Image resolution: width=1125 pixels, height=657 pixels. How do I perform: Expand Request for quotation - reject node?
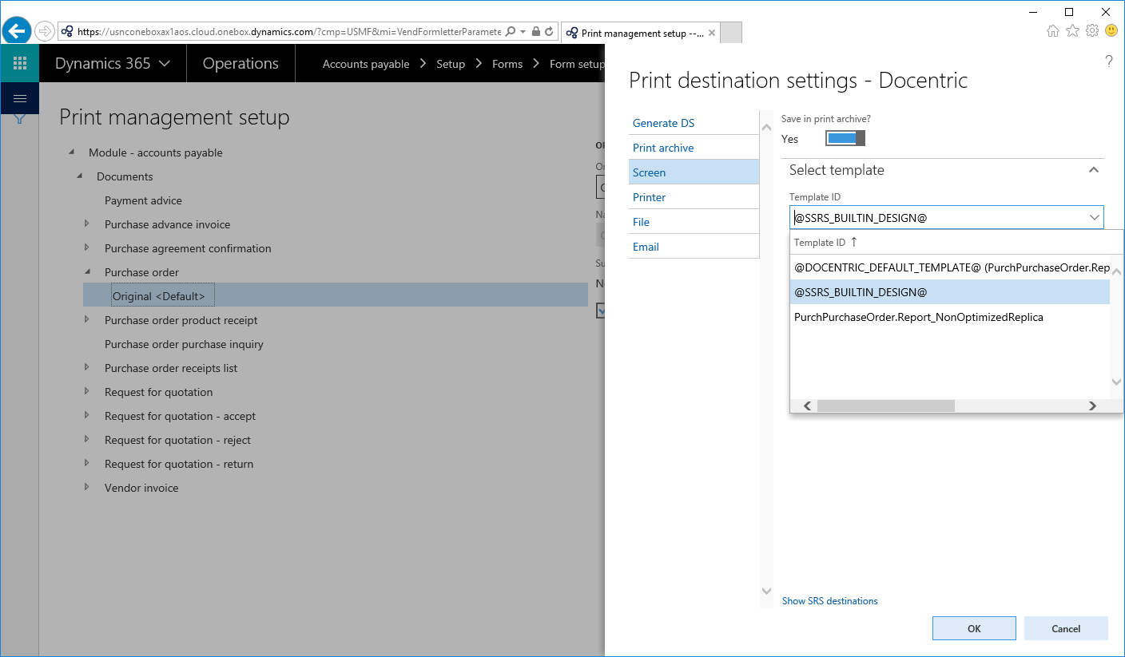coord(87,440)
